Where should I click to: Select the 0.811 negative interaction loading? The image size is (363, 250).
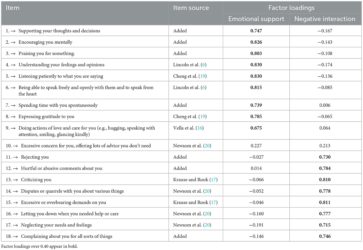coord(325,202)
